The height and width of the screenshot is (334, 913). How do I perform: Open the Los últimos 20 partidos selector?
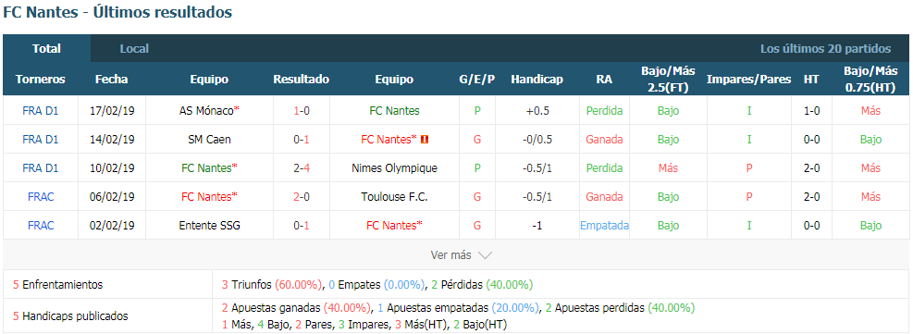(x=825, y=49)
